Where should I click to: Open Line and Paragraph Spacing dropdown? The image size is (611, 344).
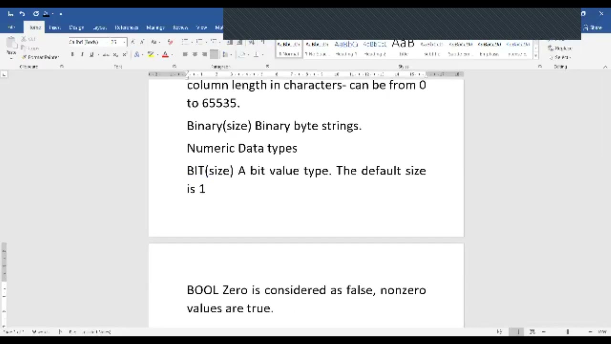227,54
